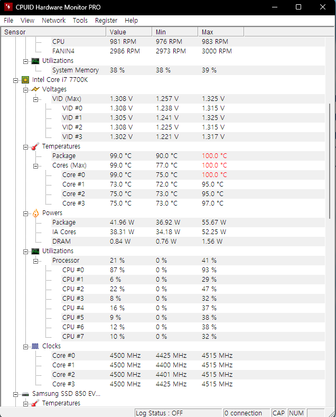Image resolution: width=336 pixels, height=417 pixels.
Task: Click the Sensor column header
Action: click(53, 32)
